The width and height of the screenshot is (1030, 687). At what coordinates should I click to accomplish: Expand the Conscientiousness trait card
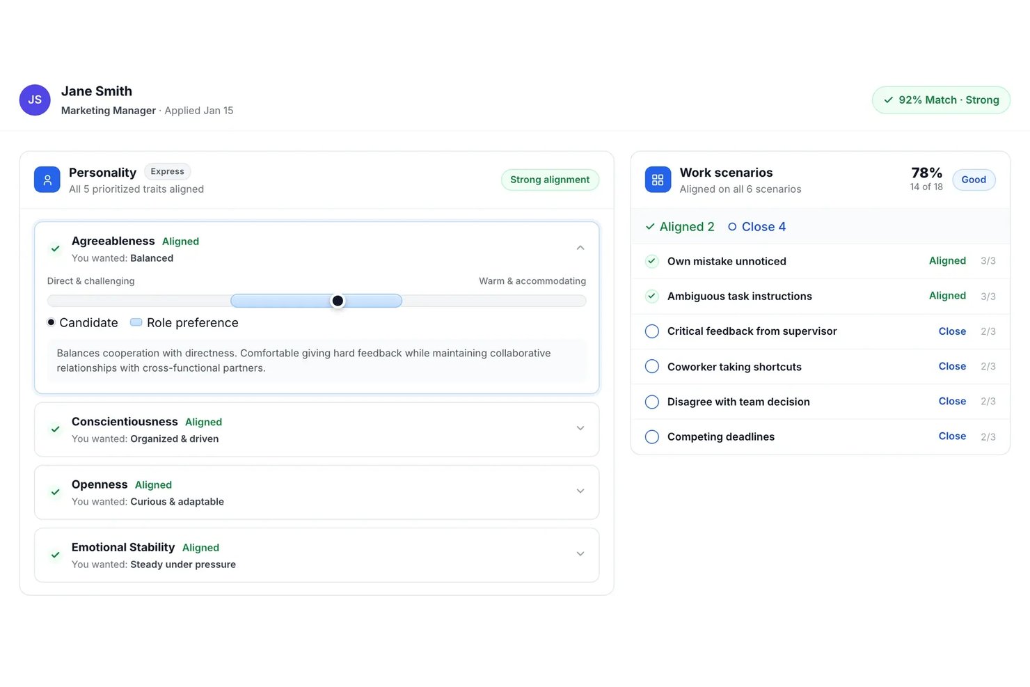[580, 428]
